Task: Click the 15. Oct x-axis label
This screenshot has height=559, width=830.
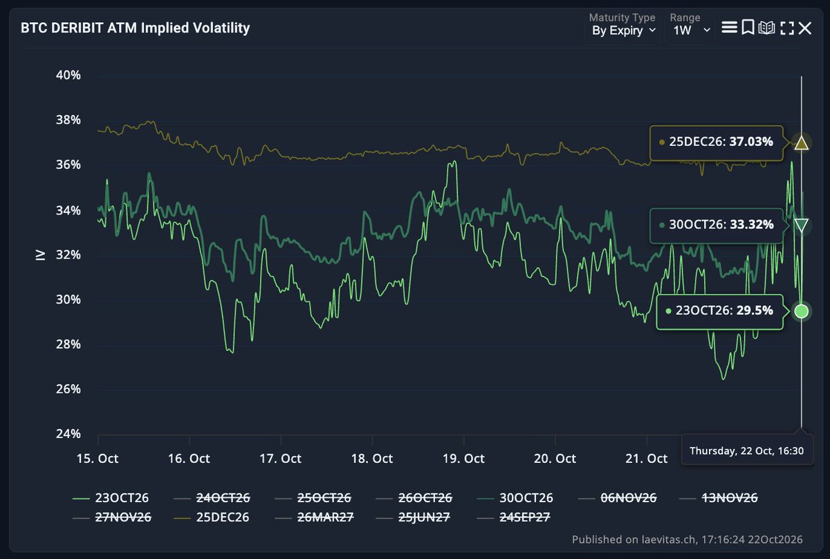Action: (x=98, y=458)
